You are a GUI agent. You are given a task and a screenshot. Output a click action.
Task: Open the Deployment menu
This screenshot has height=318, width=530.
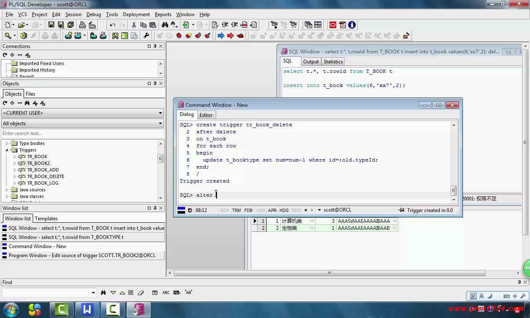[x=136, y=14]
